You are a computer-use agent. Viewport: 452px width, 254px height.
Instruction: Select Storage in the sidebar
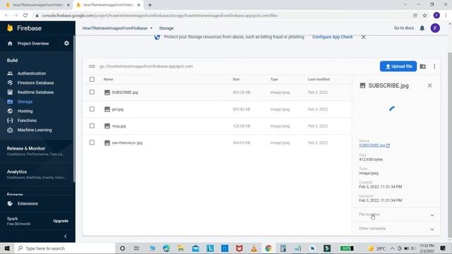point(25,102)
